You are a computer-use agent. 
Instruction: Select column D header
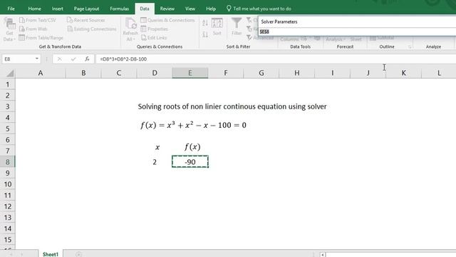click(155, 73)
